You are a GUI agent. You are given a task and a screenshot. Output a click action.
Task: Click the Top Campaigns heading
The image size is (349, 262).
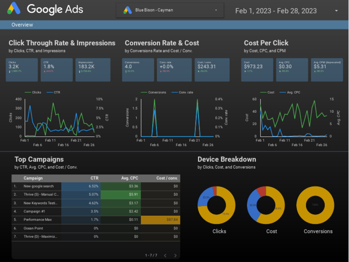39,159
